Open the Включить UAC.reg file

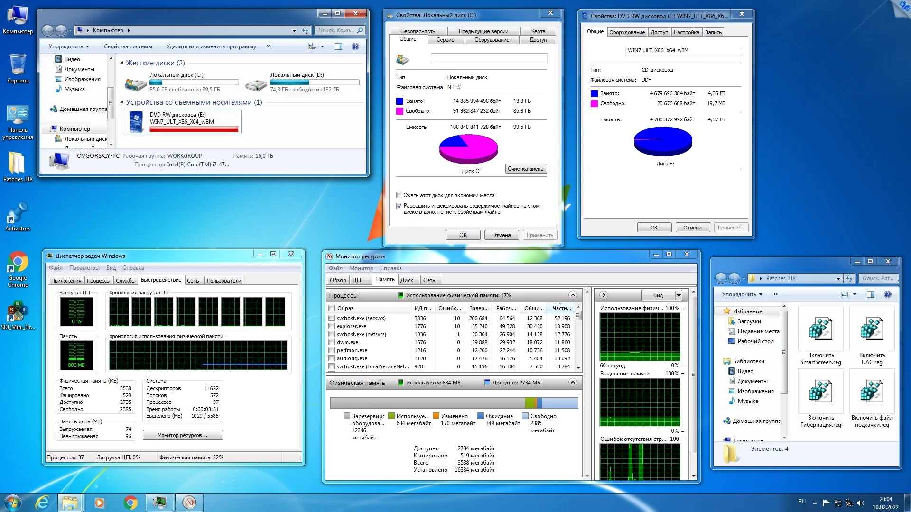872,329
